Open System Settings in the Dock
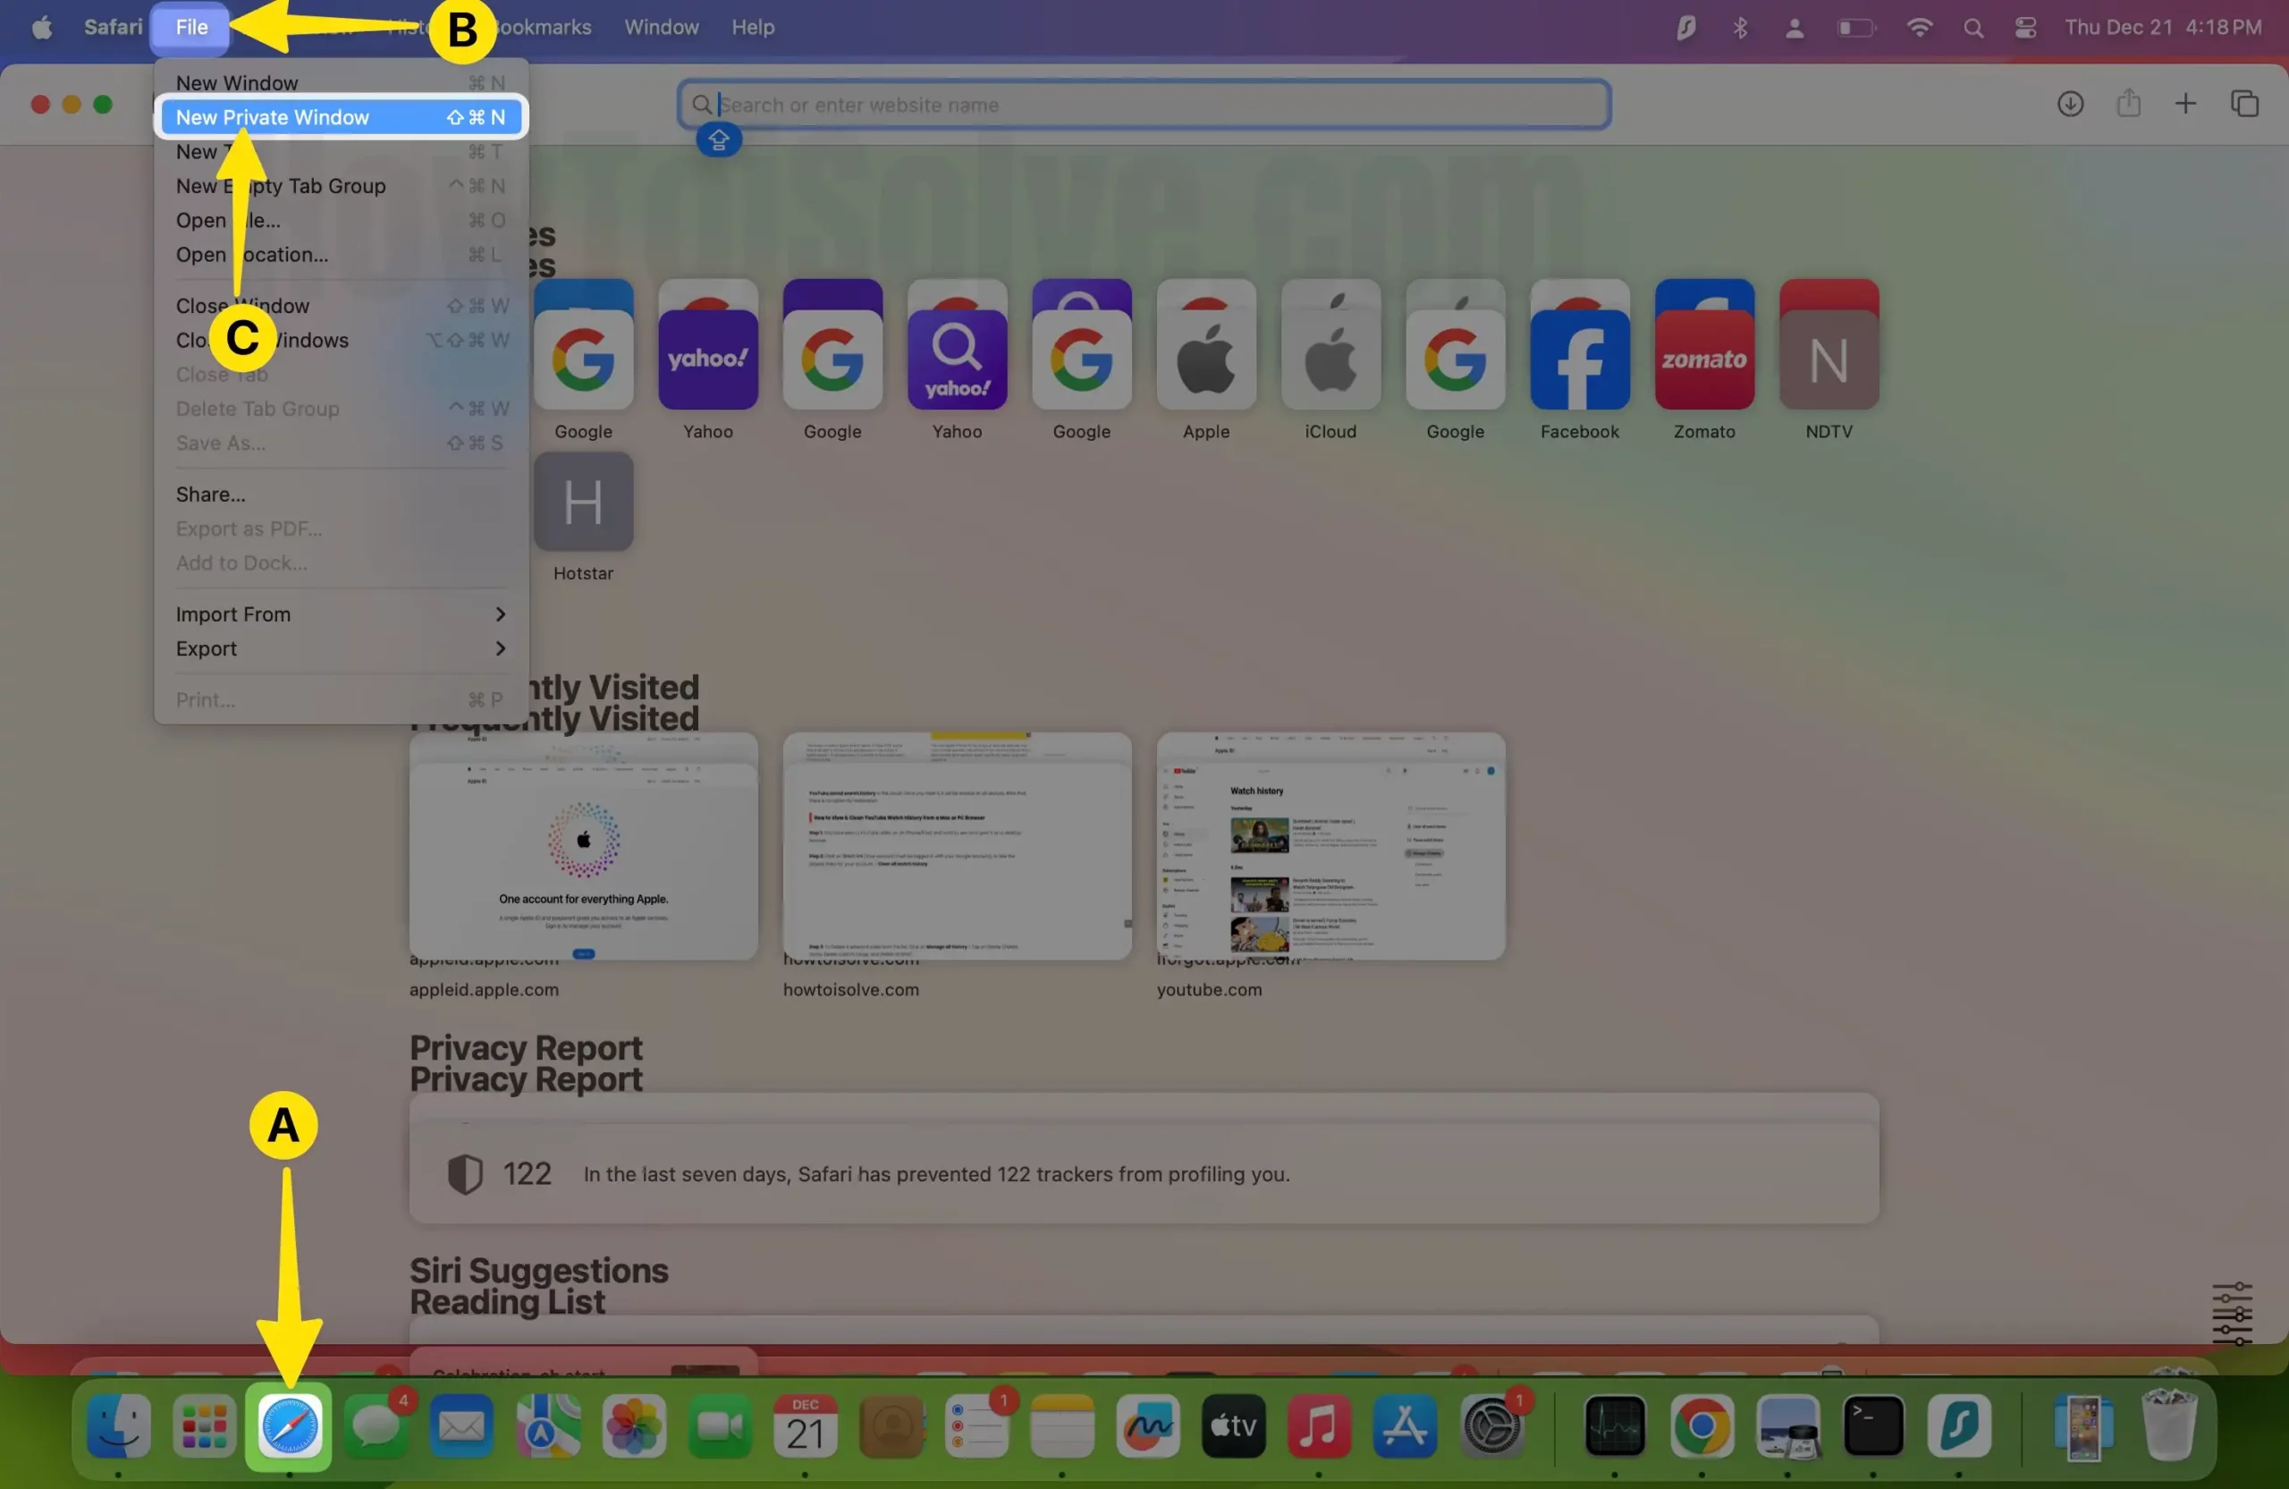 tap(1491, 1426)
